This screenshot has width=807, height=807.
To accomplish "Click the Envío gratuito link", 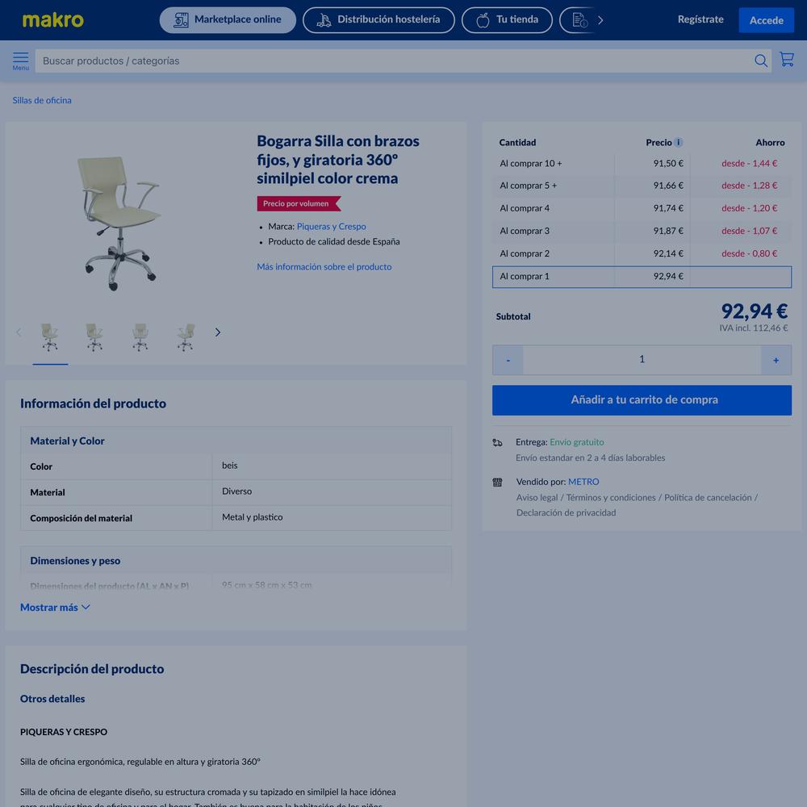I will point(576,442).
